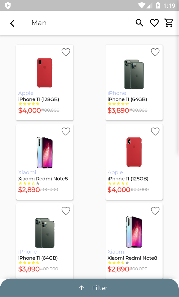Screen dimensions: 179x297
Task: Open the Filter bottom bar label
Action: click(x=100, y=288)
